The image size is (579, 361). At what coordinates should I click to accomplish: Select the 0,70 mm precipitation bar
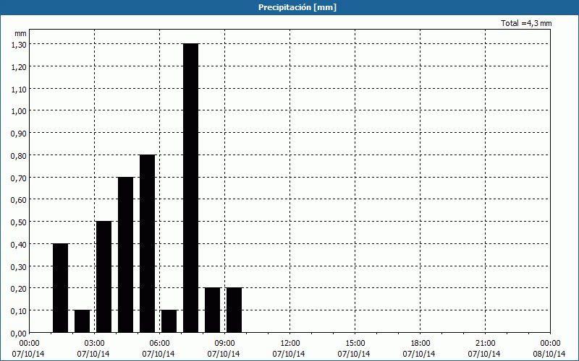[x=125, y=255]
